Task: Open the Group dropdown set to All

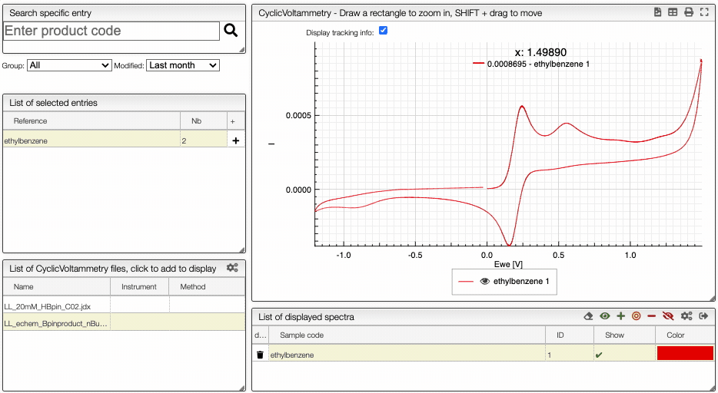Action: pos(69,65)
